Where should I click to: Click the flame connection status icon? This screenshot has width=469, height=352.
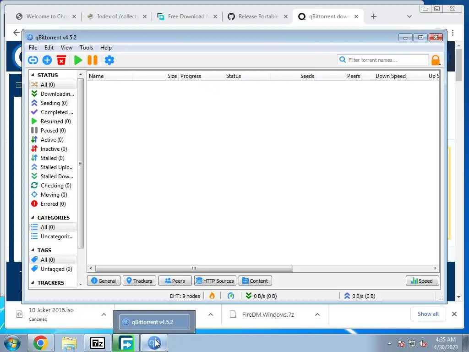[212, 296]
